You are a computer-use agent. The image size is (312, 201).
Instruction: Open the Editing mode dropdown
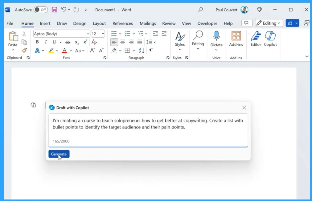(x=269, y=23)
